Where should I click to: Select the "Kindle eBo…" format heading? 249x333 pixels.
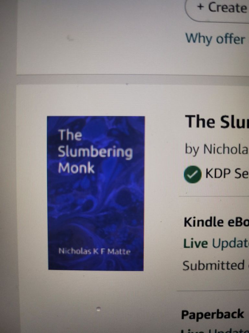[x=216, y=222]
